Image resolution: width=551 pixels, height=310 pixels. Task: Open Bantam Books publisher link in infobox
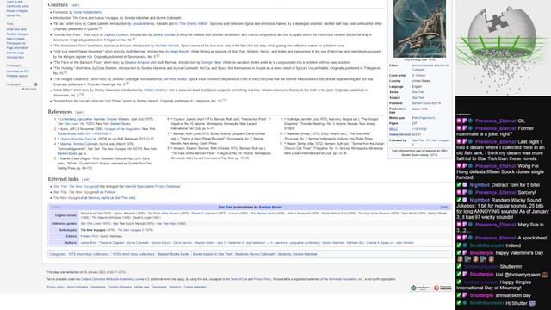tap(422, 103)
